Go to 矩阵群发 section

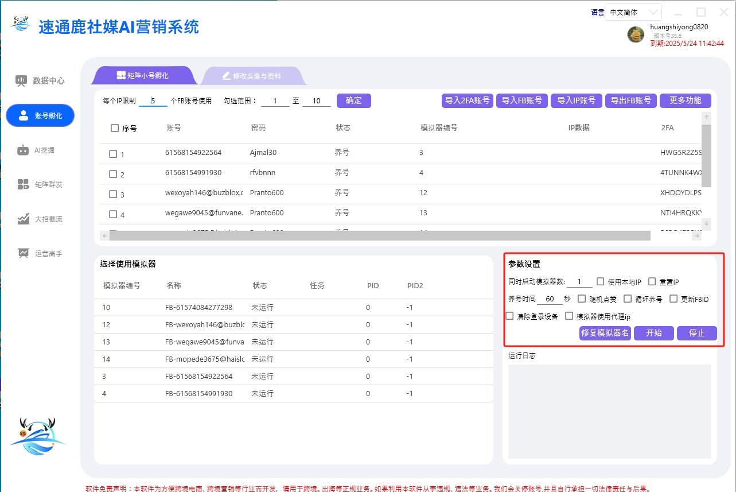(x=40, y=184)
